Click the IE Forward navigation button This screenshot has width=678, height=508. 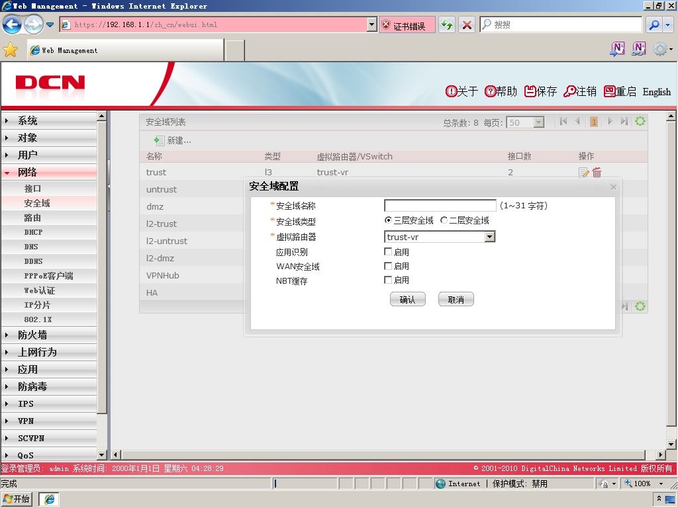point(33,24)
